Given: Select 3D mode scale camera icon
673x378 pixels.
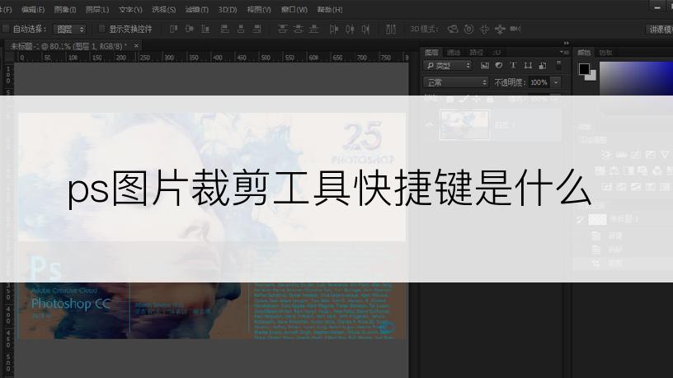Looking at the screenshot, I should coord(515,29).
